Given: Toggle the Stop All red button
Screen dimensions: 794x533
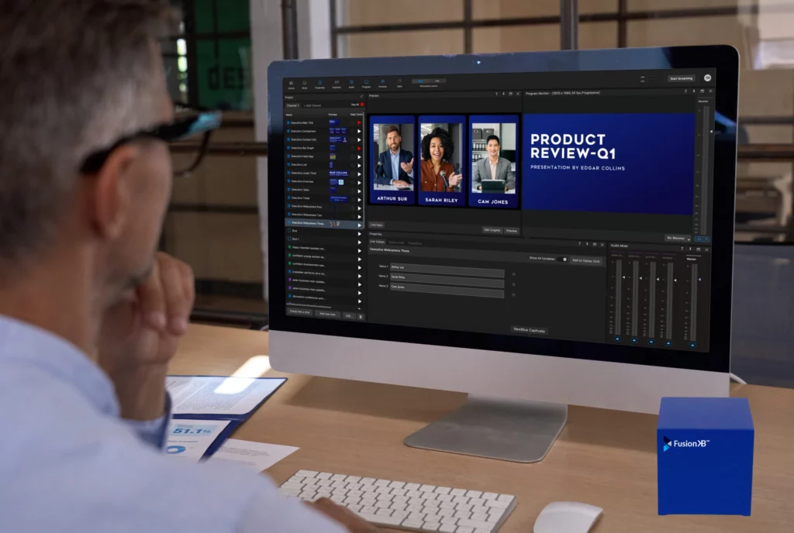Looking at the screenshot, I should pyautogui.click(x=361, y=105).
